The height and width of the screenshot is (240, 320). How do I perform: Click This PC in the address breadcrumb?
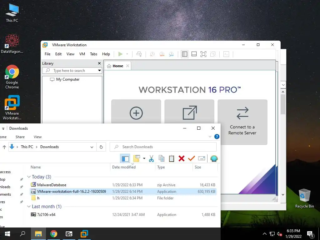tap(27, 147)
